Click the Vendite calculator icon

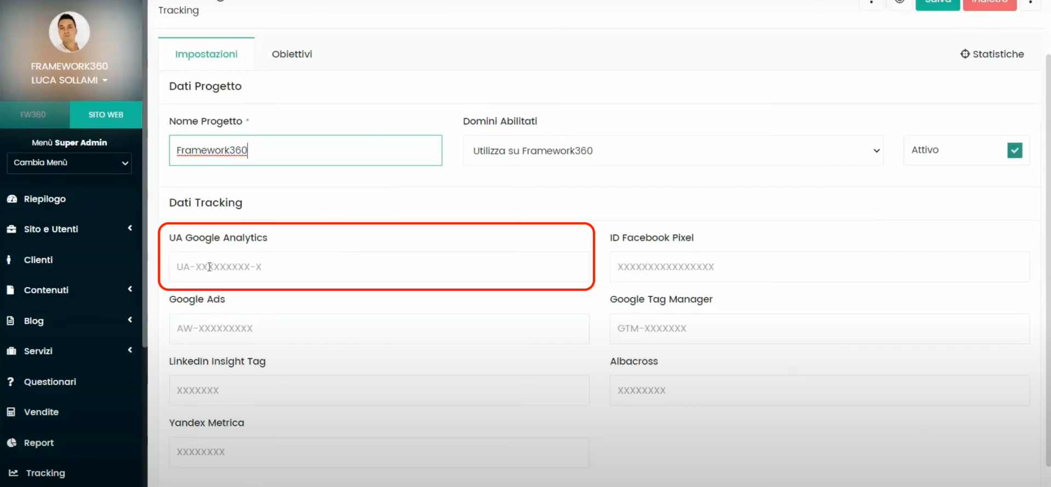tap(11, 412)
